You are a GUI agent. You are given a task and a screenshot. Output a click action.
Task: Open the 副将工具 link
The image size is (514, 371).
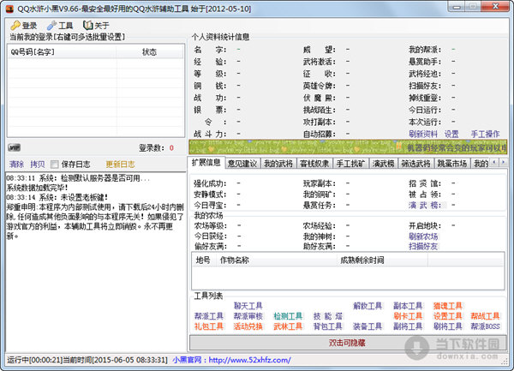click(x=408, y=326)
